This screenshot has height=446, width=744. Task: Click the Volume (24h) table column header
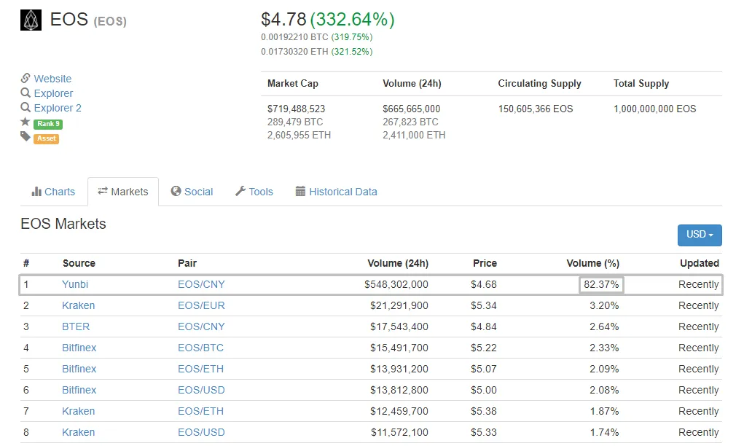[x=398, y=263]
